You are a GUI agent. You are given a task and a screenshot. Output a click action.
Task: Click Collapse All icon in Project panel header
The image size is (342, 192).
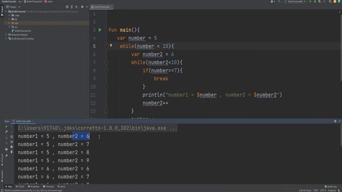[76, 7]
